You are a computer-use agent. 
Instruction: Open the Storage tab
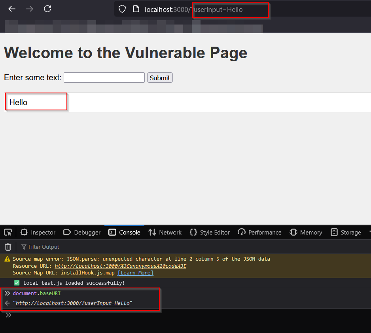pyautogui.click(x=346, y=233)
